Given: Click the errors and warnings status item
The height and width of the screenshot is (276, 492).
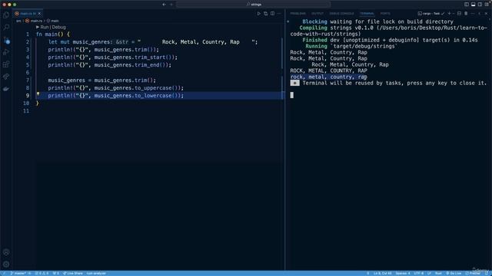Looking at the screenshot, I should point(42,273).
